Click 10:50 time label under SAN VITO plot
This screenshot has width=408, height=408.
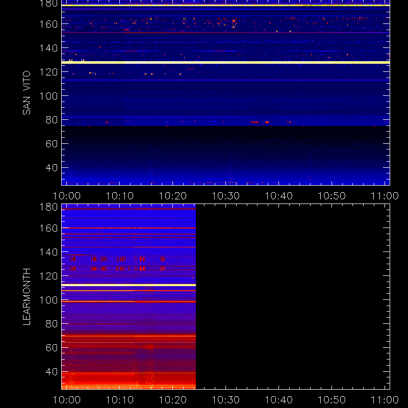332,196
